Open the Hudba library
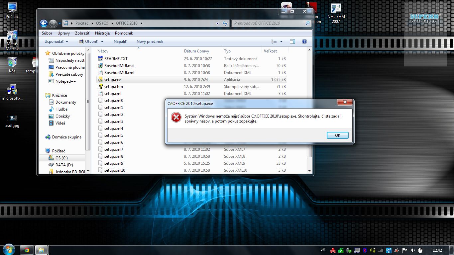This screenshot has height=255, width=454. pos(61,109)
